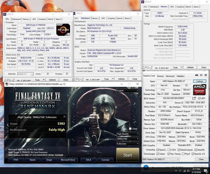This screenshot has width=210, height=174.
Task: Open 3840x2160 resolution dropdown
Action: (x=128, y=139)
